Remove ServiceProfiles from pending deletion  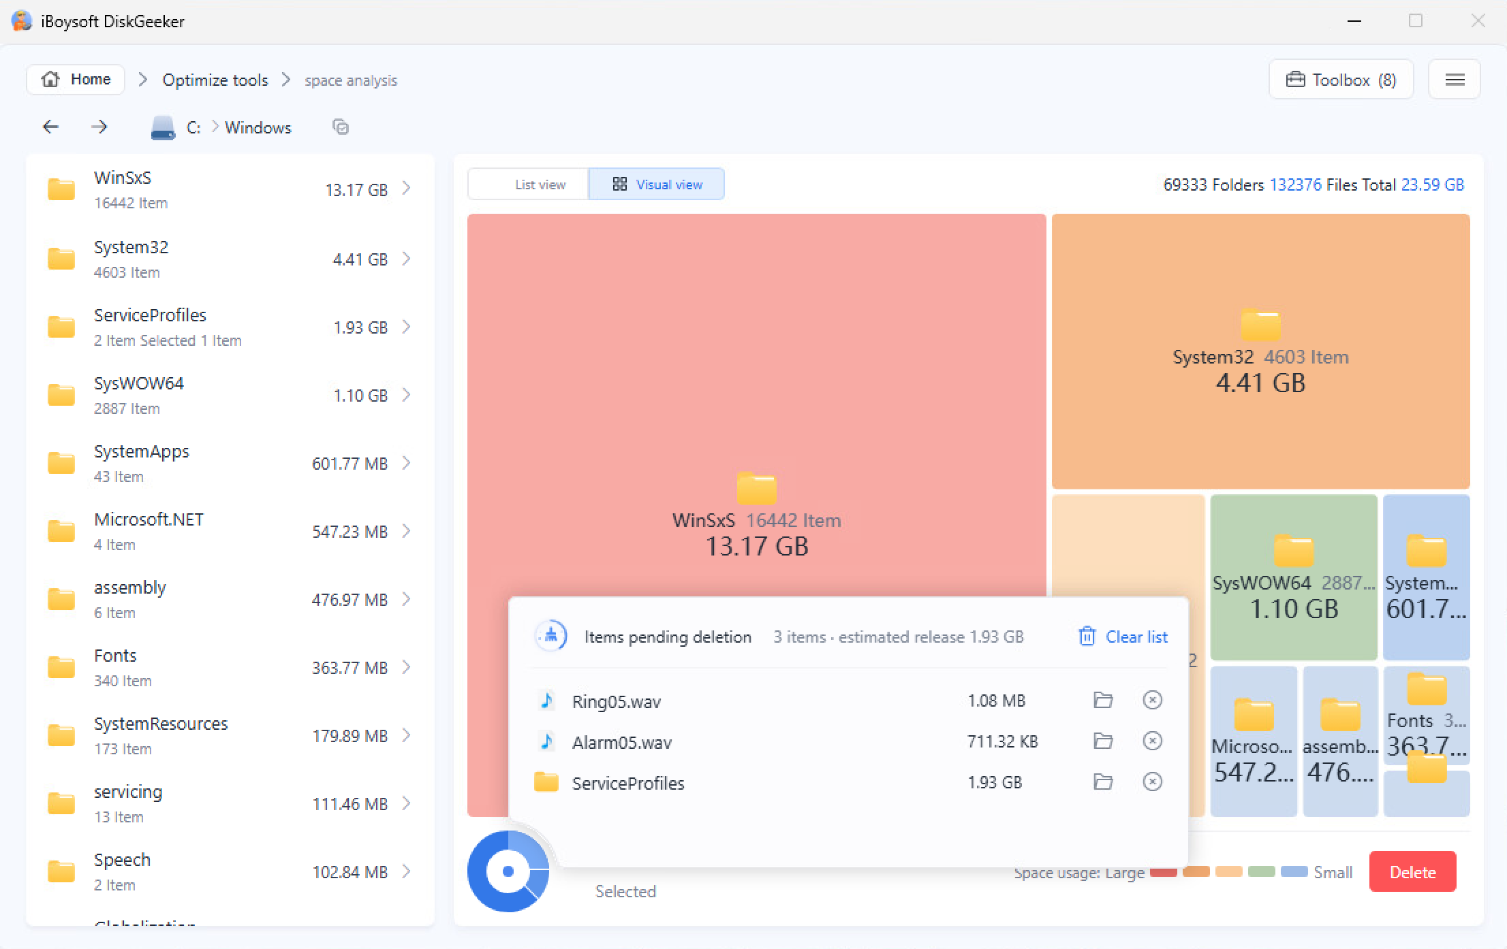(x=1152, y=782)
